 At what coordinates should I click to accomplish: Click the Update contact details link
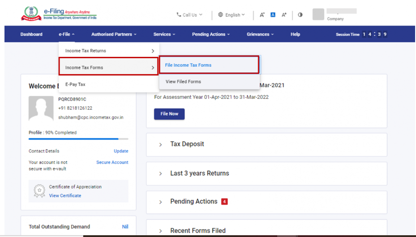121,151
